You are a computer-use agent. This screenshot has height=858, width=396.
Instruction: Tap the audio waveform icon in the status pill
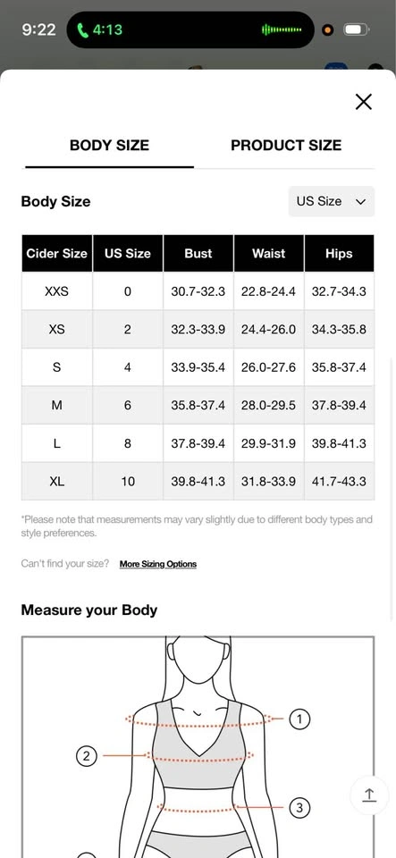click(282, 29)
